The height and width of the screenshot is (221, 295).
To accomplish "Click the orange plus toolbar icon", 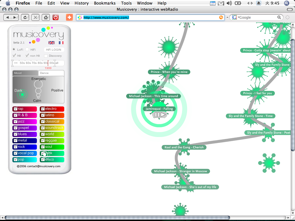I will (69, 18).
